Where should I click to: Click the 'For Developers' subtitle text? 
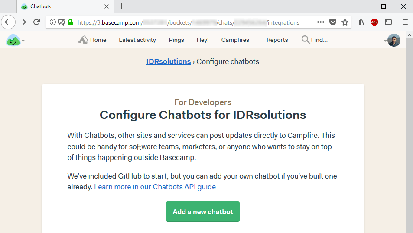pos(203,102)
